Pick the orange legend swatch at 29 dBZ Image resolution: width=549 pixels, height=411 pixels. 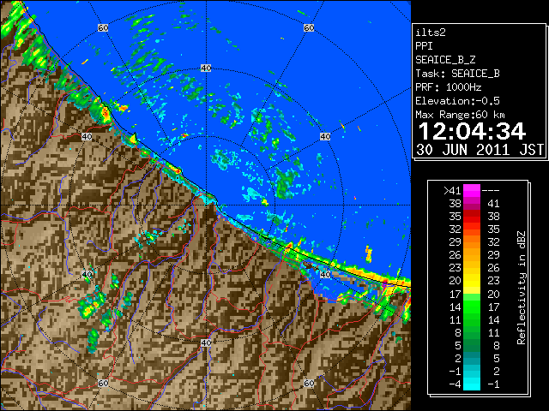(x=472, y=241)
